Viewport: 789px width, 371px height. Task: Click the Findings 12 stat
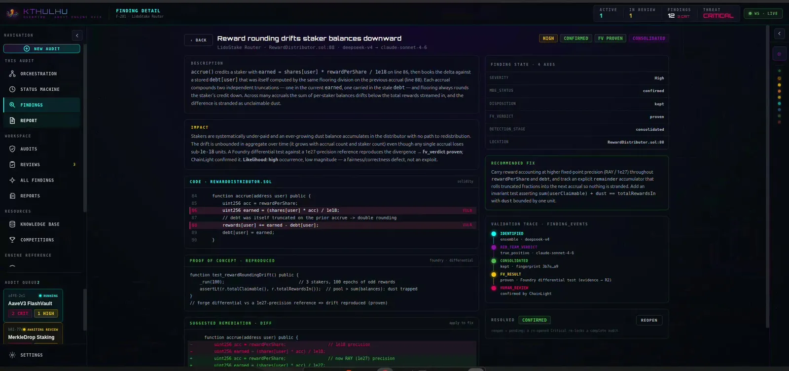pyautogui.click(x=680, y=13)
